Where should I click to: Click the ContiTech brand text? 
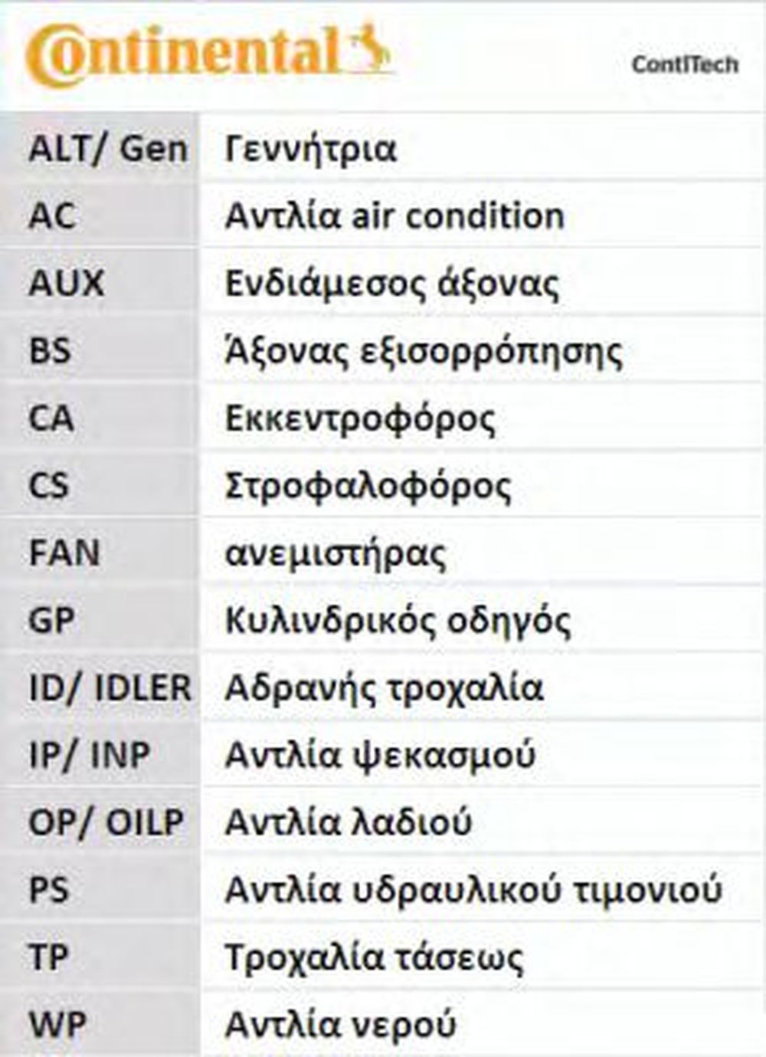tap(685, 65)
